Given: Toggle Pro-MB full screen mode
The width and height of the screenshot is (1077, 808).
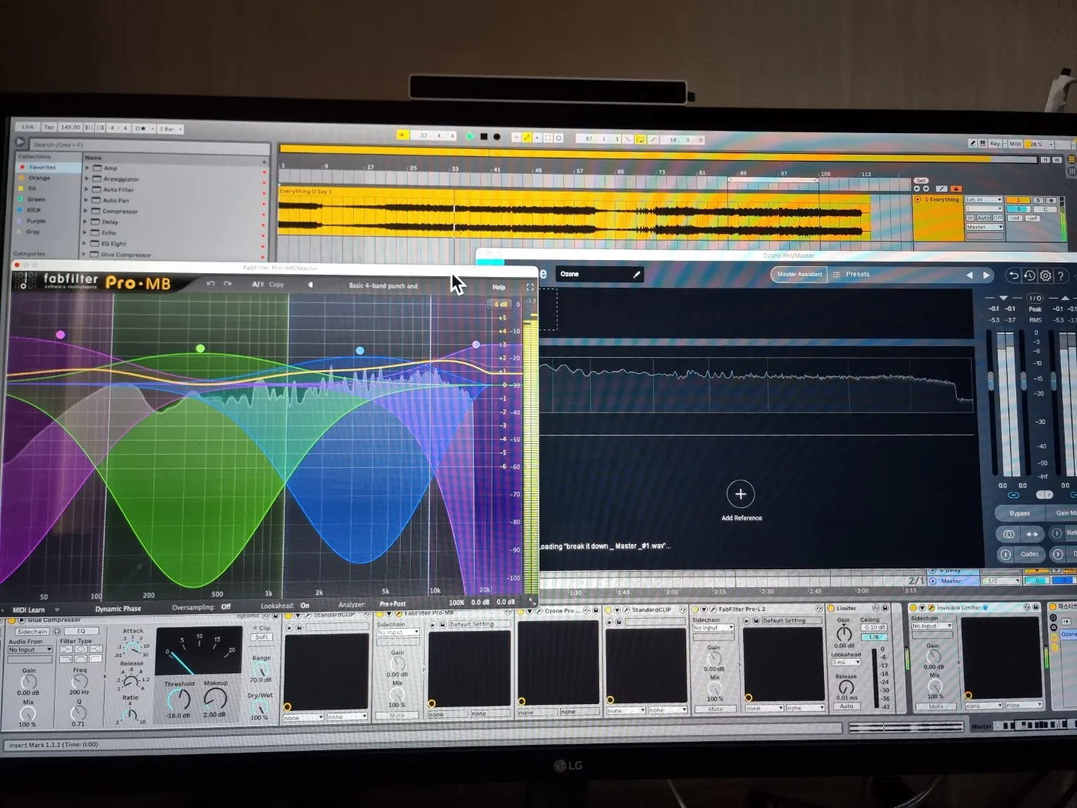Looking at the screenshot, I should [x=529, y=287].
